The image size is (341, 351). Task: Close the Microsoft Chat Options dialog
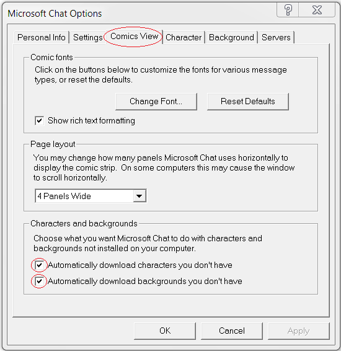click(317, 10)
